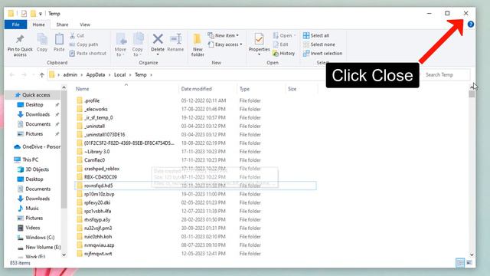490x276 pixels.
Task: Click the Paste ribbon icon
Action: pyautogui.click(x=59, y=39)
